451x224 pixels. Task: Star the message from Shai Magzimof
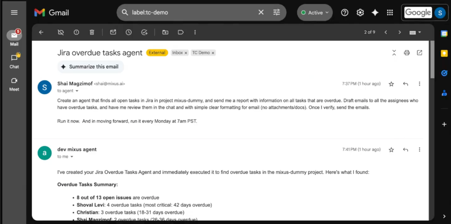pos(391,84)
